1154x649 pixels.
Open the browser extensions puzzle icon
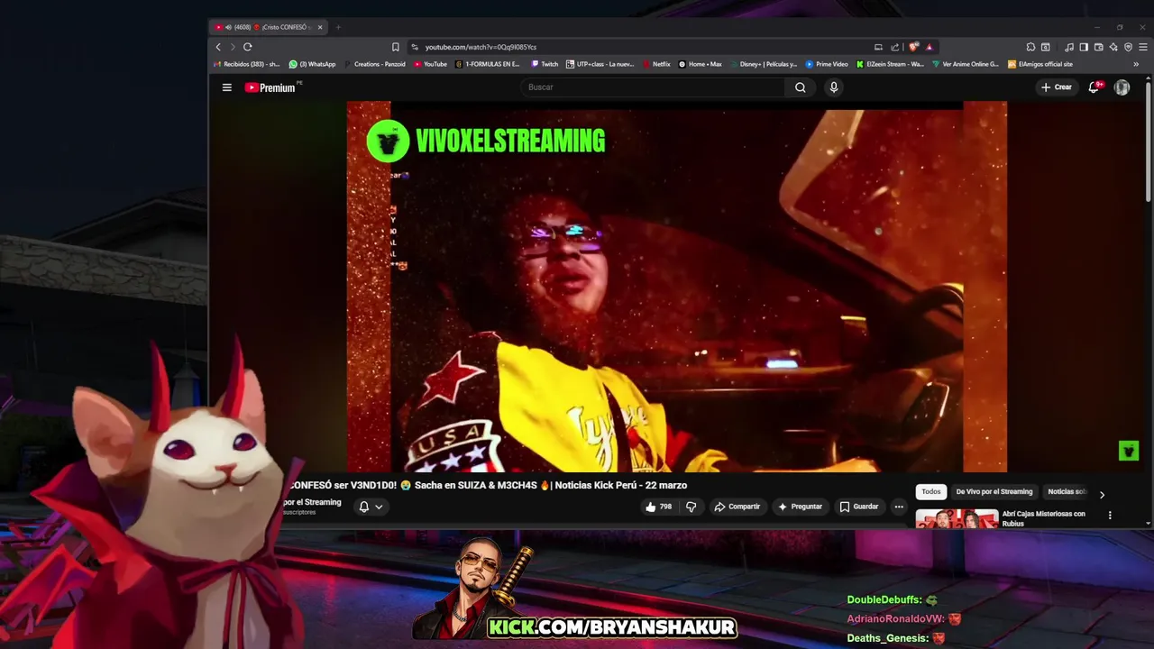(x=1030, y=47)
